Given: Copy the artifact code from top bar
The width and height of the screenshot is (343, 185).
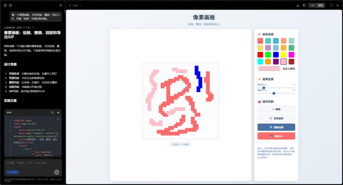Looking at the screenshot, I should tap(304, 5).
